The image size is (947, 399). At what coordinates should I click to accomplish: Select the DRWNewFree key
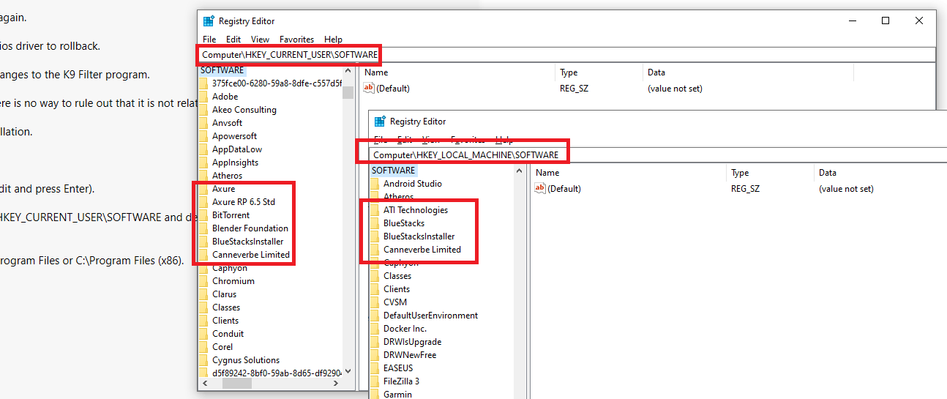(410, 355)
